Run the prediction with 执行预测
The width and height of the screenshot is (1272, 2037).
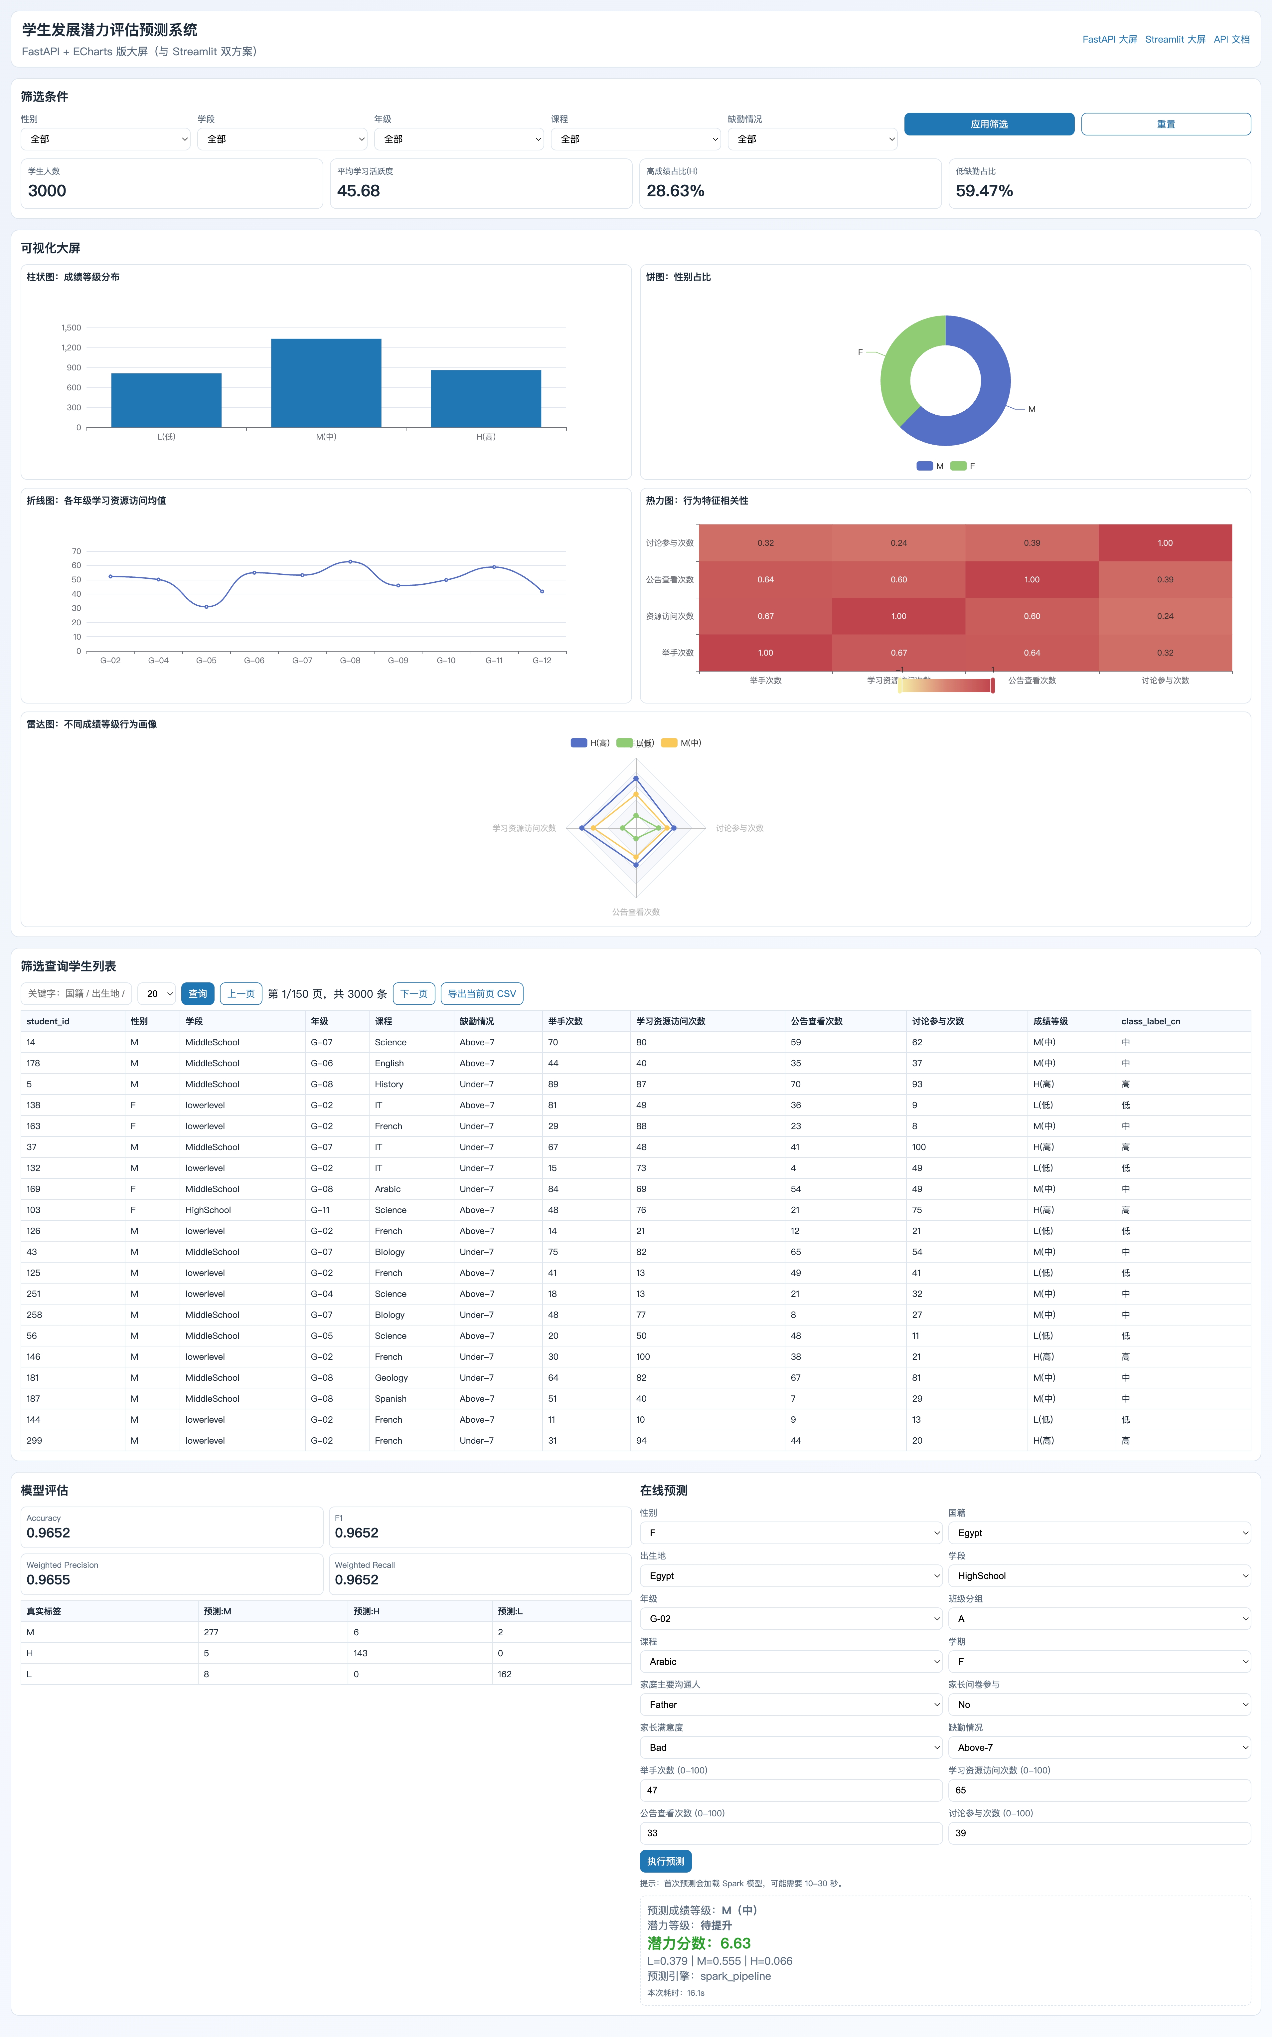666,1861
